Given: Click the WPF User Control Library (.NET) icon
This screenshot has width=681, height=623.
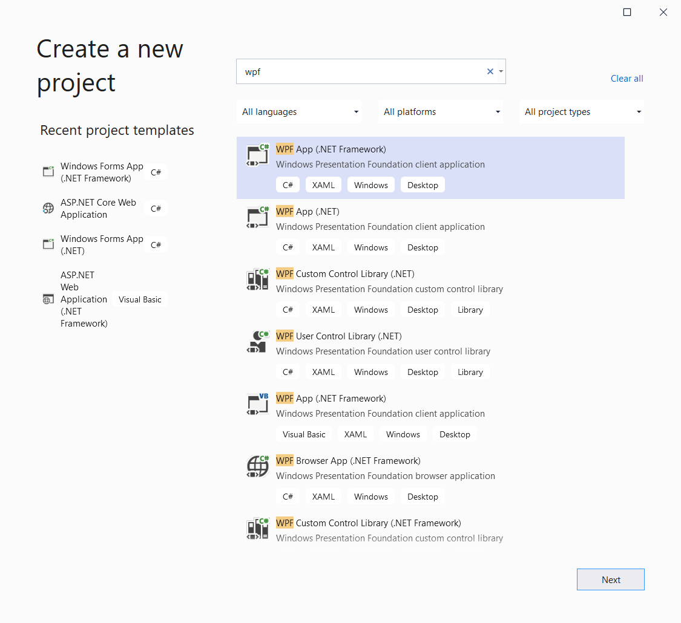Looking at the screenshot, I should pos(257,342).
